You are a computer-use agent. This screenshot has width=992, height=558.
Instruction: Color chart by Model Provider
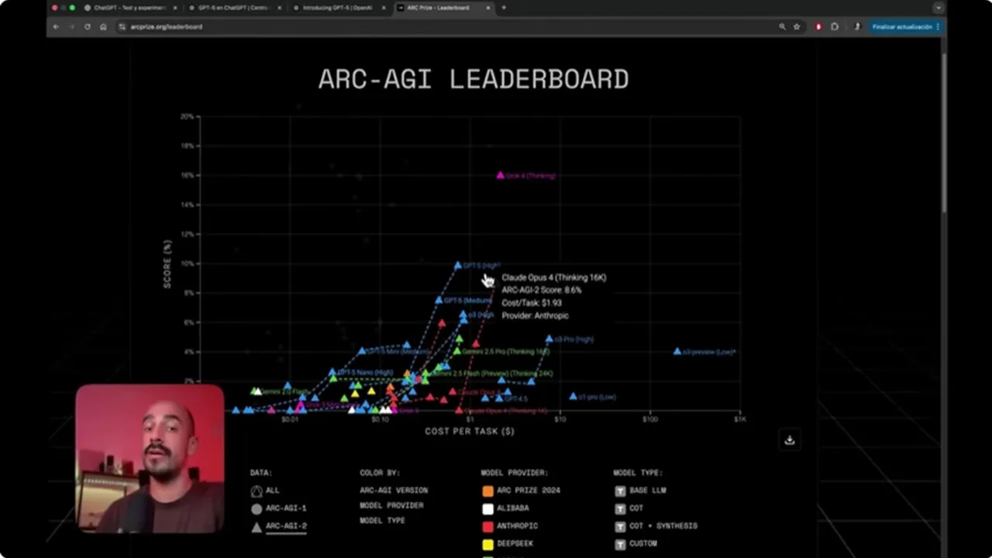tap(391, 505)
